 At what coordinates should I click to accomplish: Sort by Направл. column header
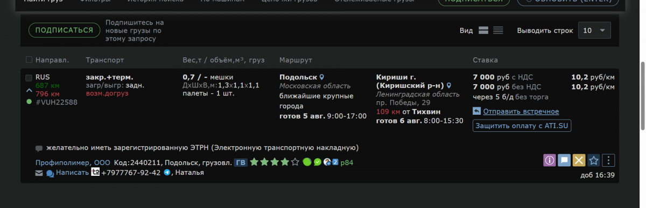point(53,60)
